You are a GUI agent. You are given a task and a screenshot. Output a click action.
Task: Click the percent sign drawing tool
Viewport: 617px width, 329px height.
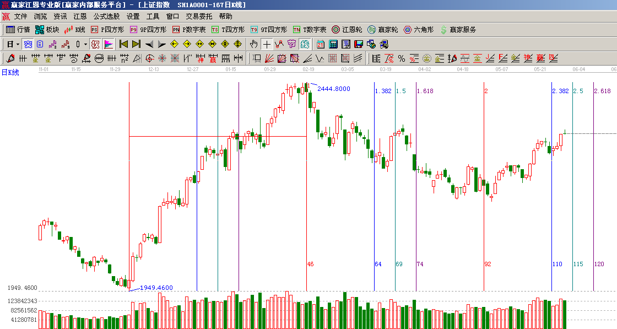point(401,58)
